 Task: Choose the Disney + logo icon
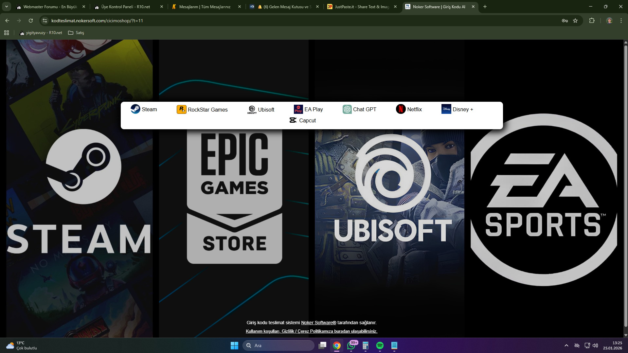tap(446, 109)
